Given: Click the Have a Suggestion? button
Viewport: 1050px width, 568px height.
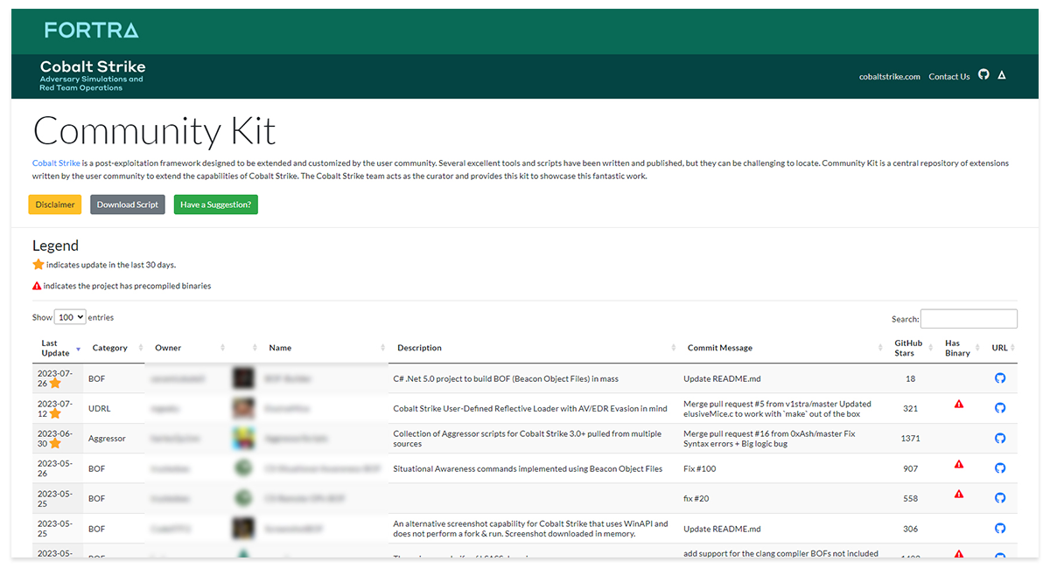Looking at the screenshot, I should click(x=215, y=204).
